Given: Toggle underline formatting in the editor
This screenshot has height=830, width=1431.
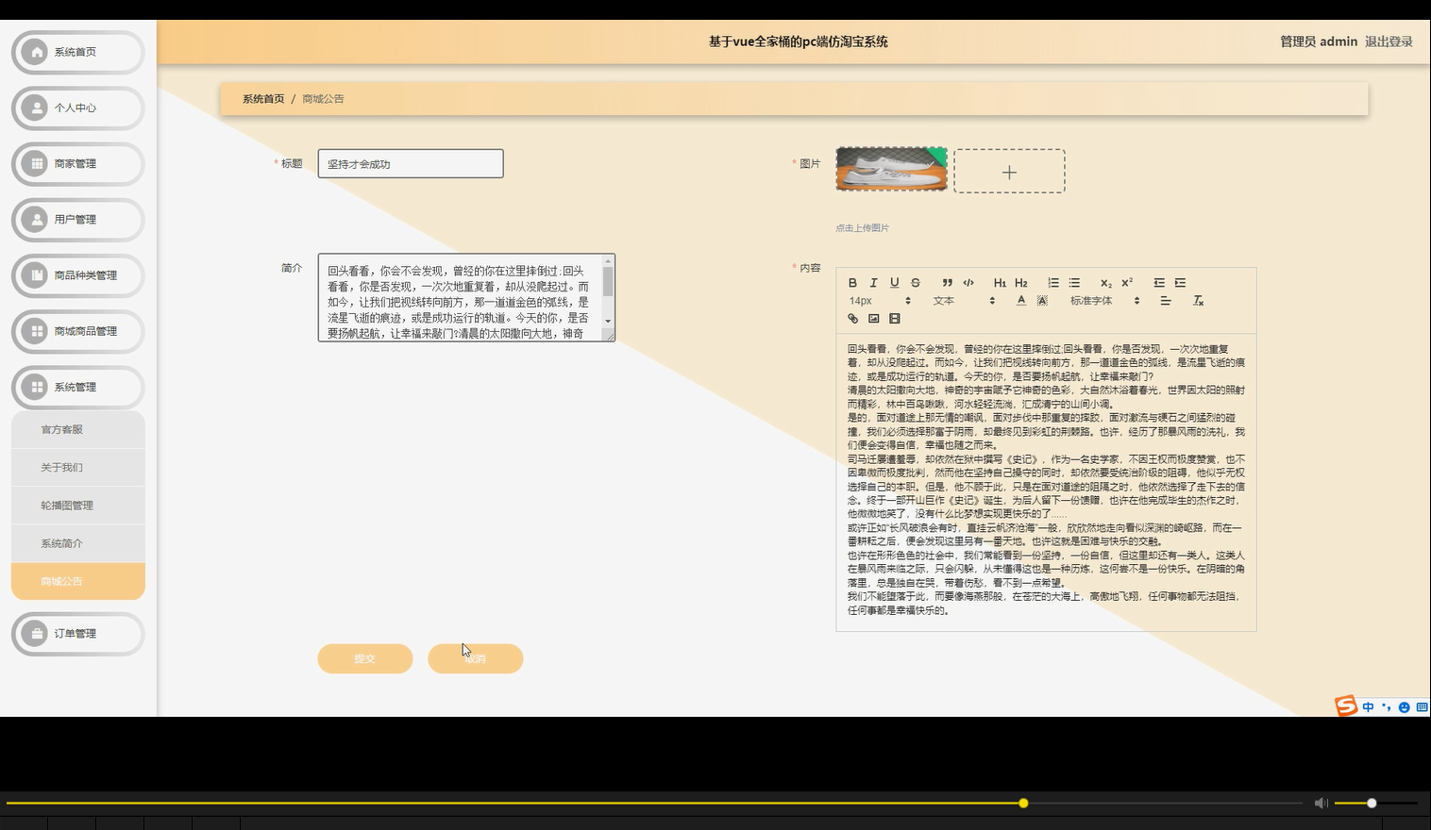Looking at the screenshot, I should pyautogui.click(x=893, y=283).
